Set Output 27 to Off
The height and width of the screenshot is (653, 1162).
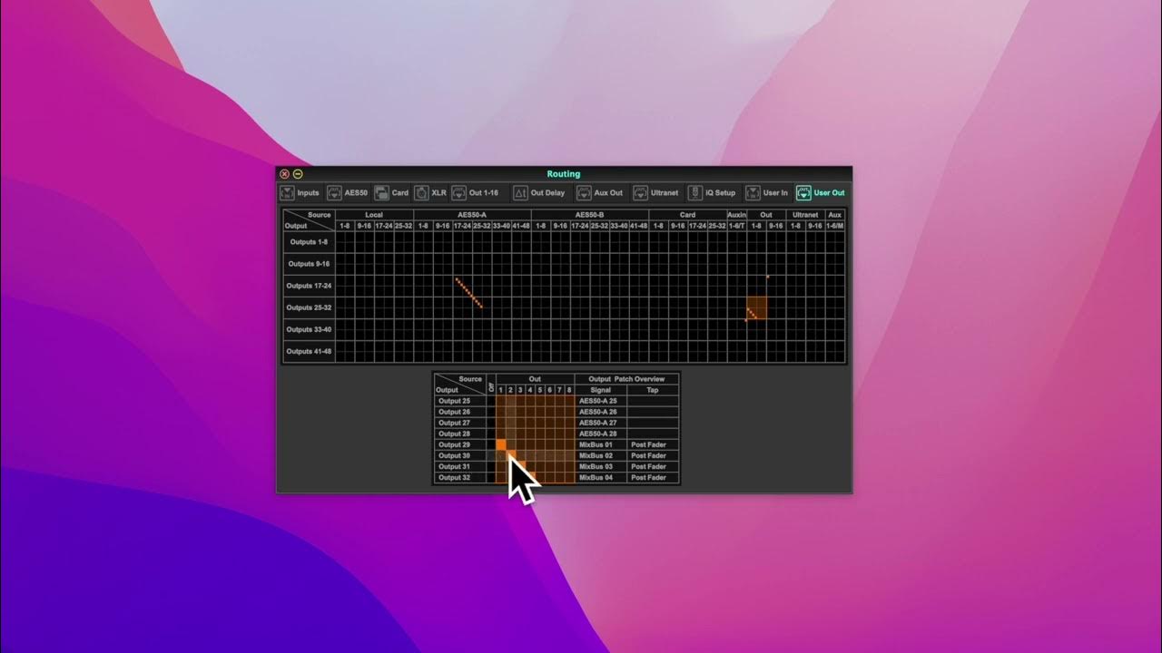490,423
